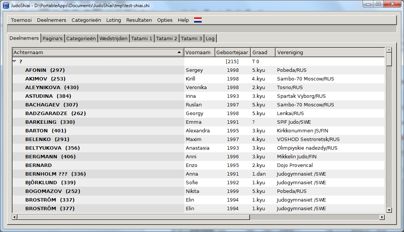Open the Resultaten menu
Image resolution: width=404 pixels, height=232 pixels.
point(139,20)
